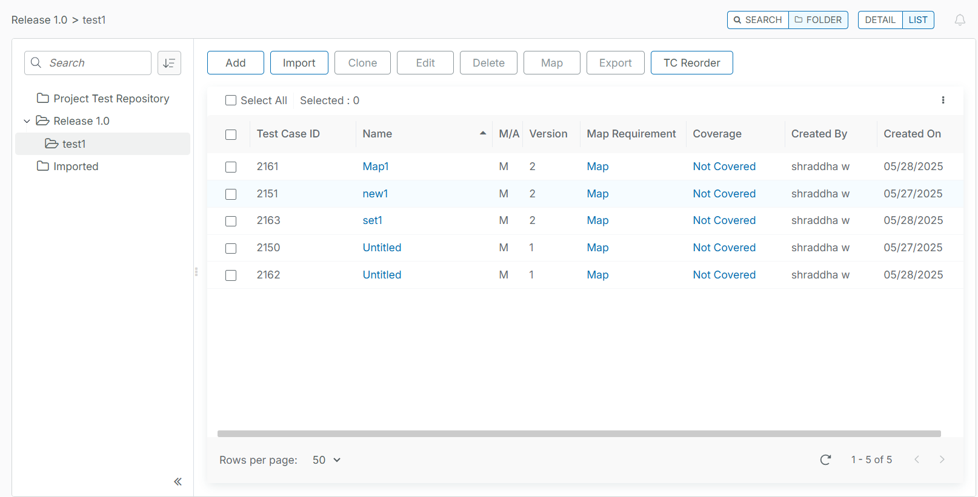The image size is (978, 497).
Task: Tick the checkbox for test case 2161
Action: pyautogui.click(x=231, y=167)
